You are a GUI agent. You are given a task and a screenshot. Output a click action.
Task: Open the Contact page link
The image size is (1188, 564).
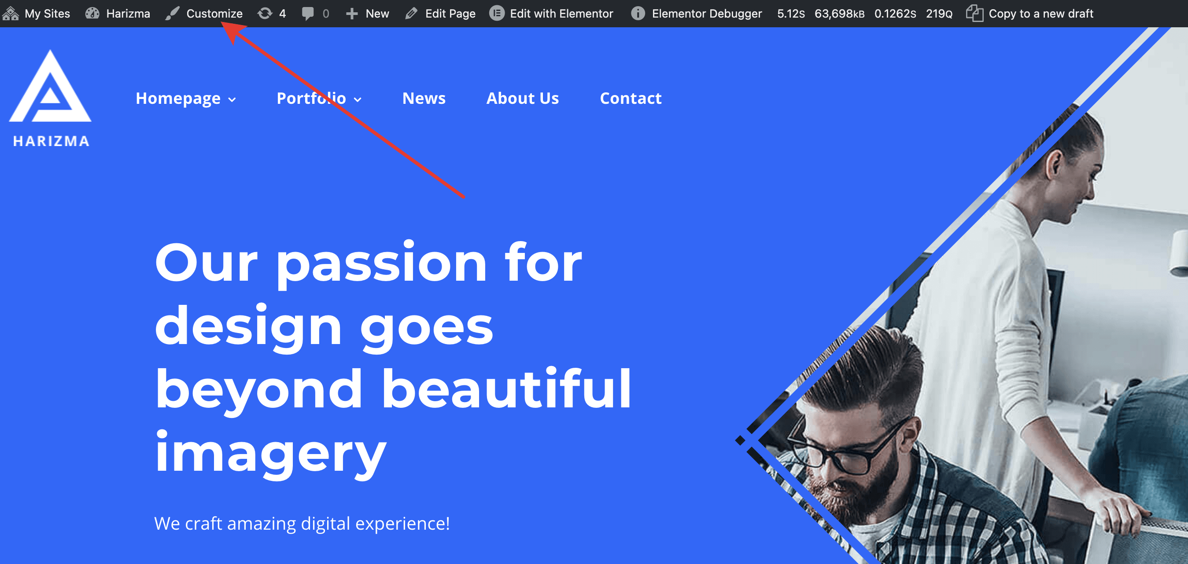(631, 98)
